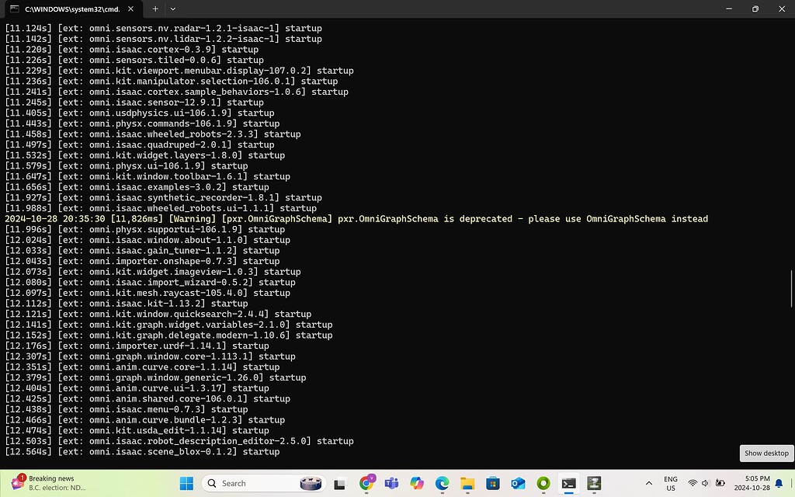The height and width of the screenshot is (497, 795).
Task: Open the Copilot app on the taskbar
Action: [417, 483]
